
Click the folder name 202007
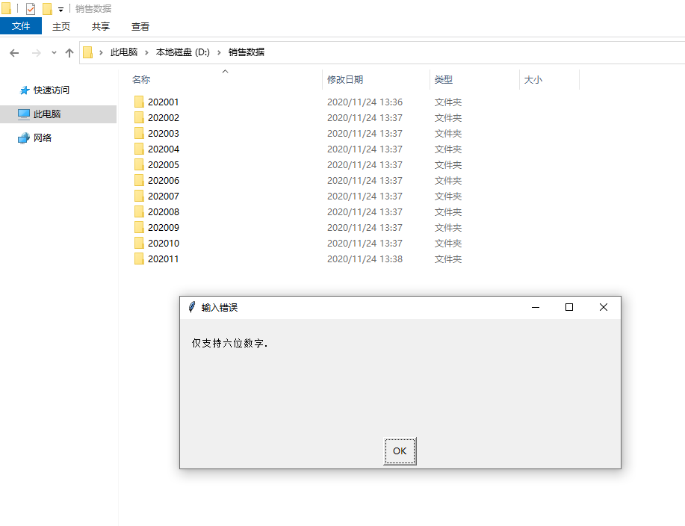click(x=164, y=197)
